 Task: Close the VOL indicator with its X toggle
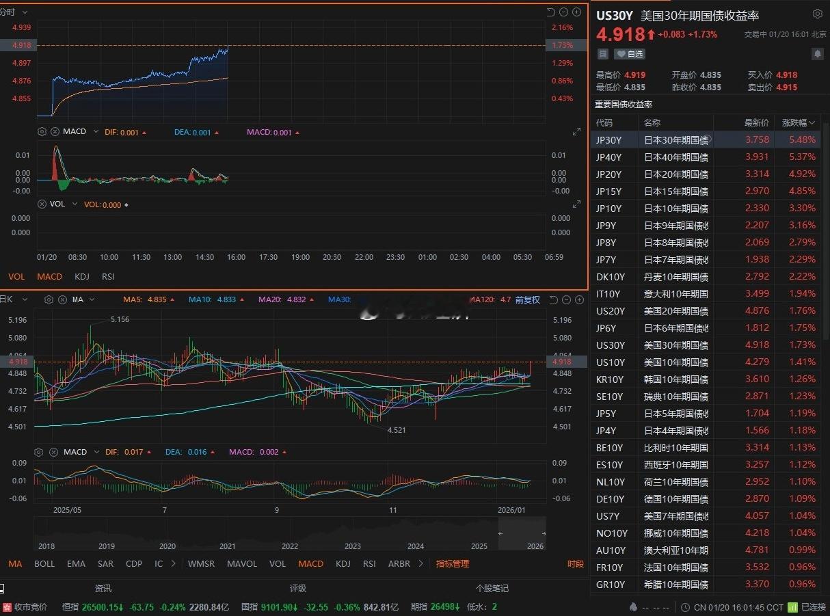coord(42,204)
